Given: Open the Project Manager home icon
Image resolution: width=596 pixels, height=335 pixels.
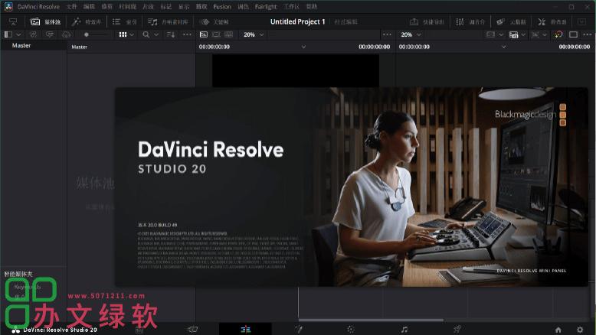Looking at the screenshot, I should pos(558,330).
